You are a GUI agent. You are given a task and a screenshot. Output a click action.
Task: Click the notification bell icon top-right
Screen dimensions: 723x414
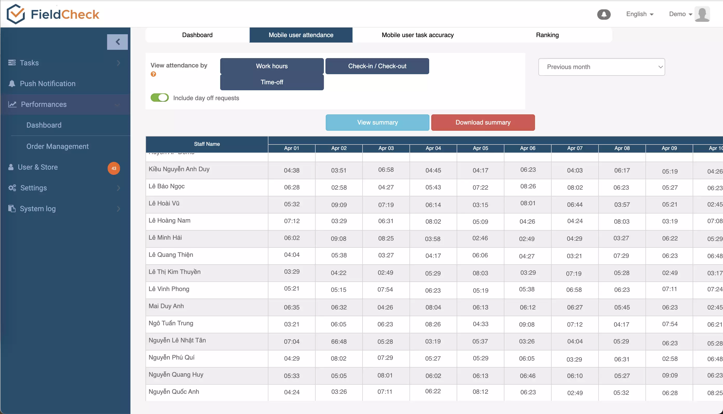pyautogui.click(x=604, y=13)
